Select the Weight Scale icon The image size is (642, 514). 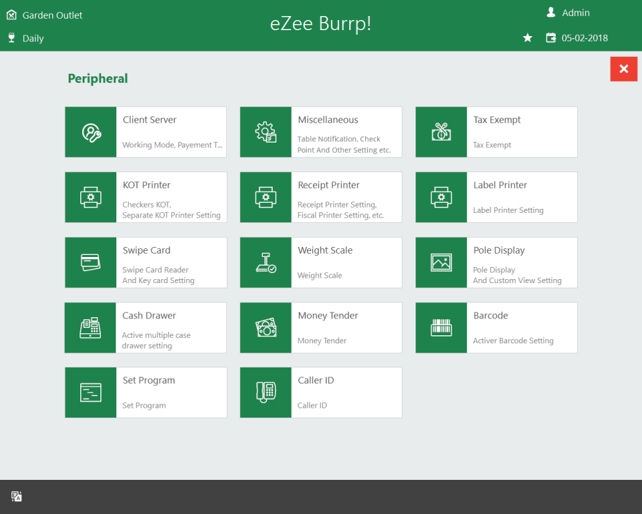pos(265,262)
